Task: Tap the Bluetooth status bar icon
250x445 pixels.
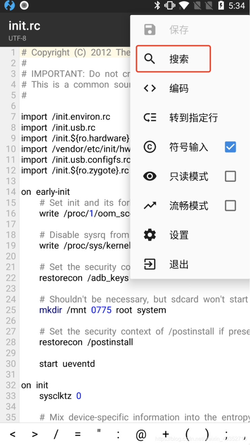Action: pos(157,6)
